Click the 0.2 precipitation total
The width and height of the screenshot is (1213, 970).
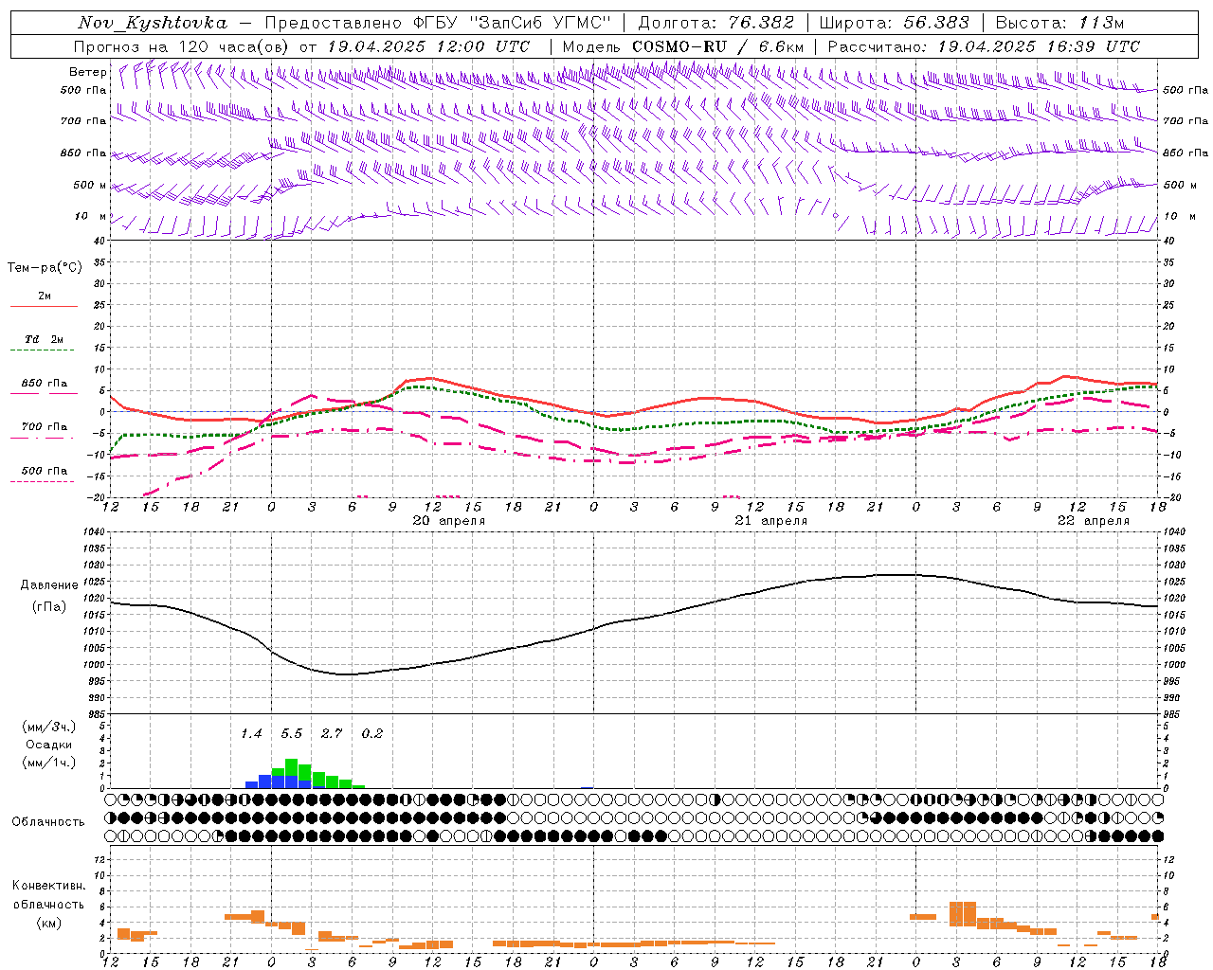coord(372,733)
